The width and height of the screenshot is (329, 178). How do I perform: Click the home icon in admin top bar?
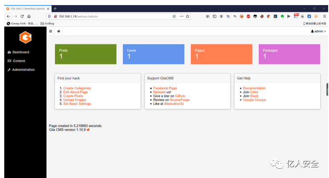(x=59, y=31)
